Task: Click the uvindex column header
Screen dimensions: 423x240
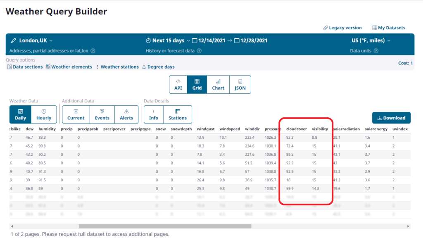Action: (400, 129)
